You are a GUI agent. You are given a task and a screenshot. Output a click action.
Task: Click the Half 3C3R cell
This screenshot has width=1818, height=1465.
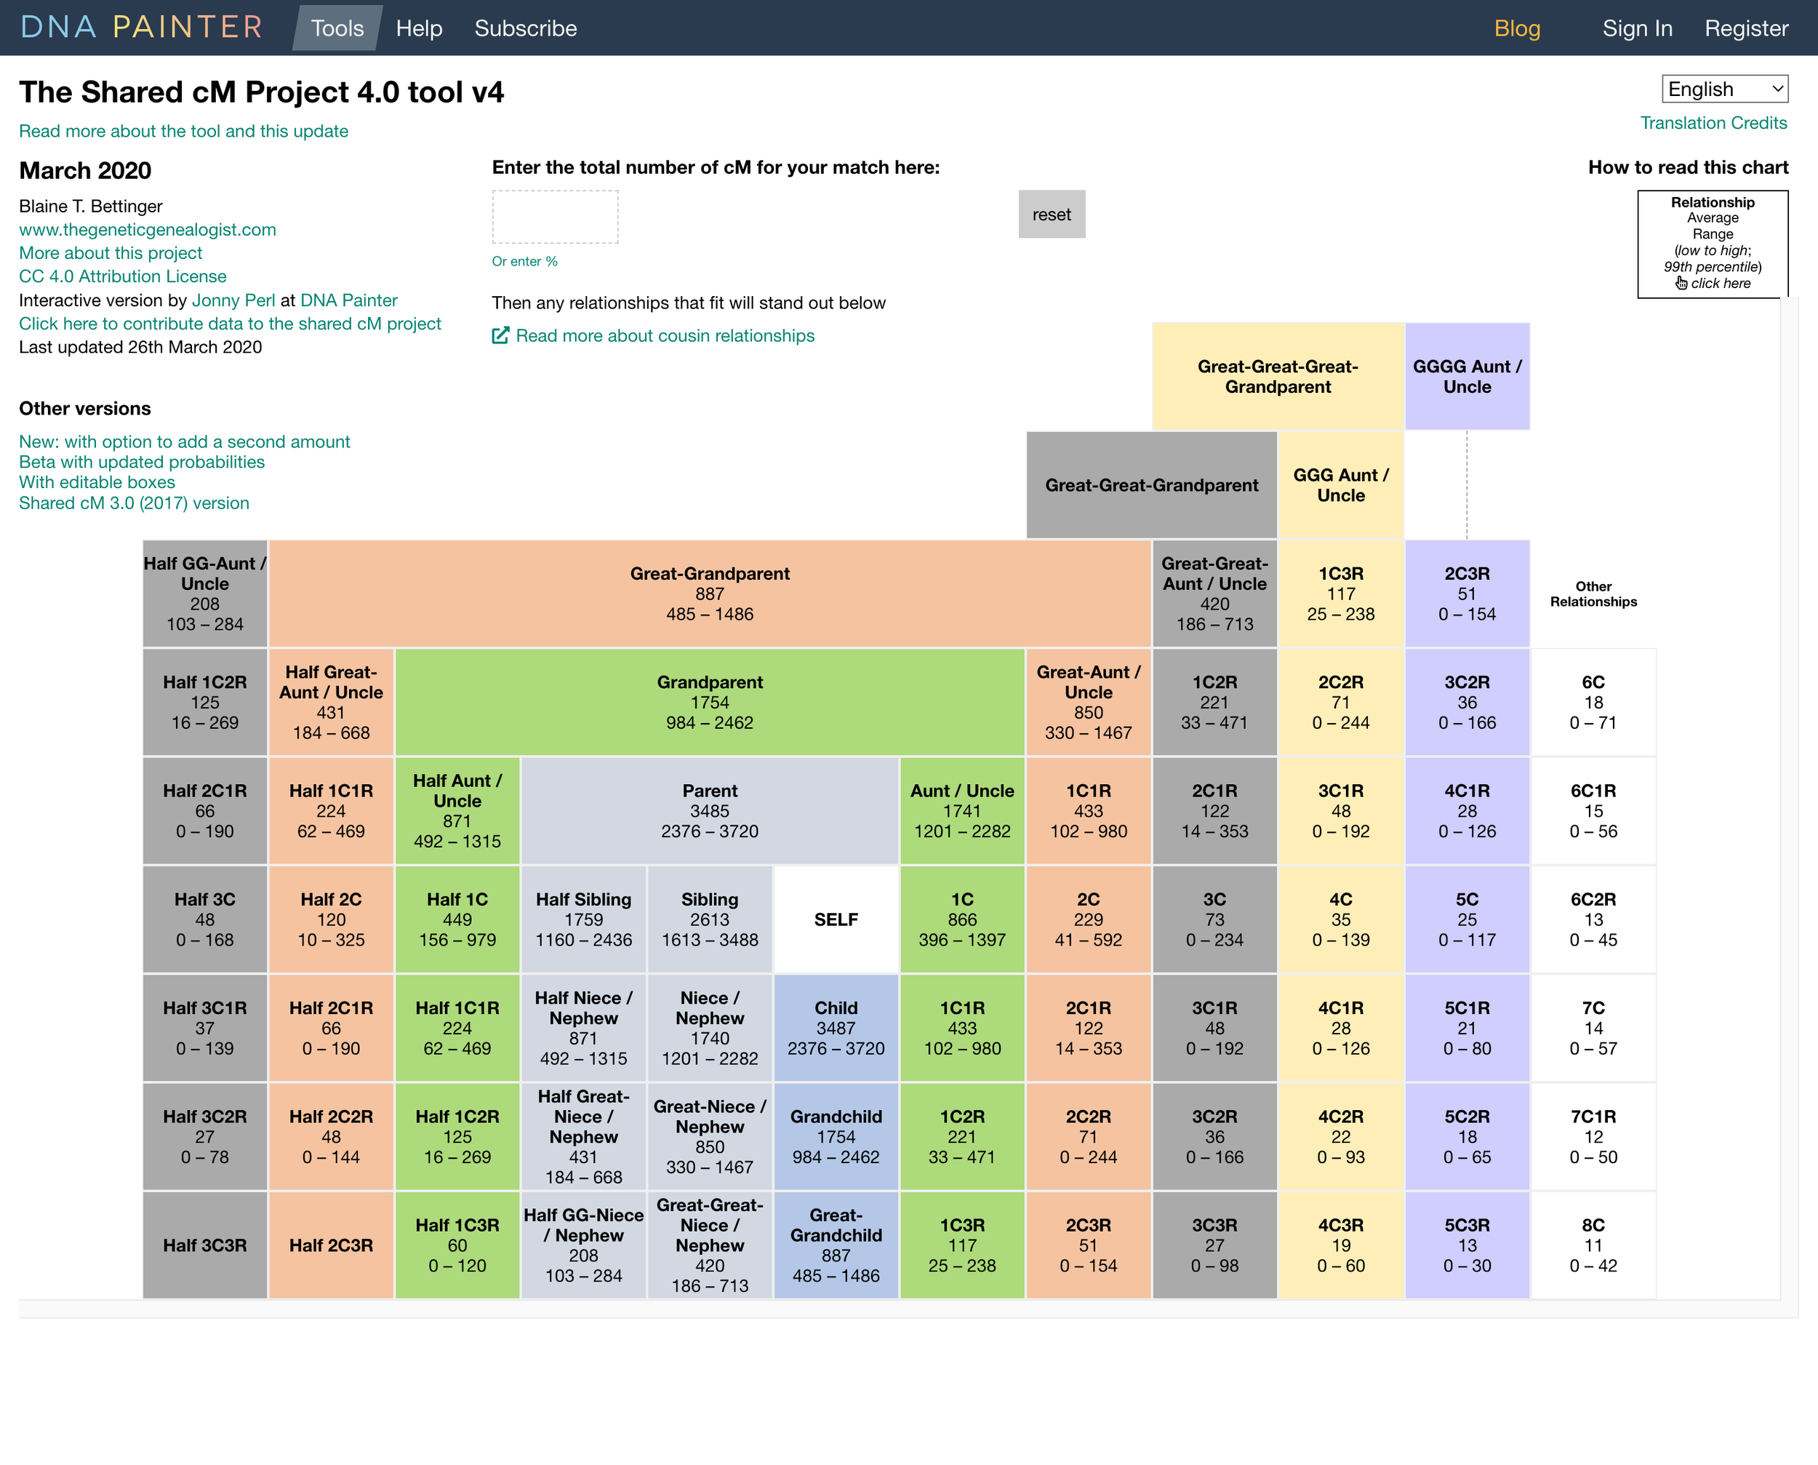click(205, 1245)
